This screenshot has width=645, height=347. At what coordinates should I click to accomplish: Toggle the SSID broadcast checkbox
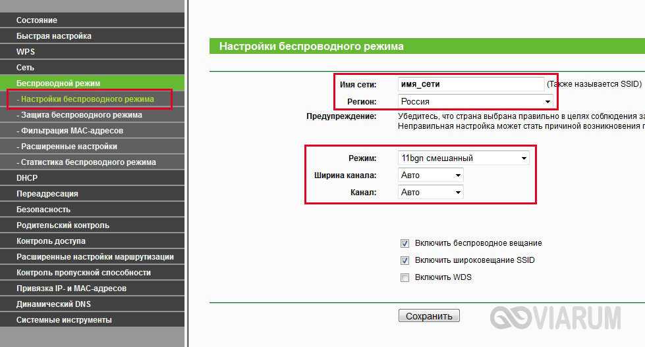click(x=405, y=260)
